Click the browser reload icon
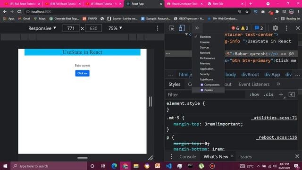302x170 pixels. tap(19, 11)
